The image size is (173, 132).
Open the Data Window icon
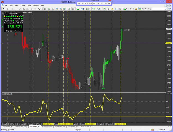pyautogui.click(x=109, y=9)
